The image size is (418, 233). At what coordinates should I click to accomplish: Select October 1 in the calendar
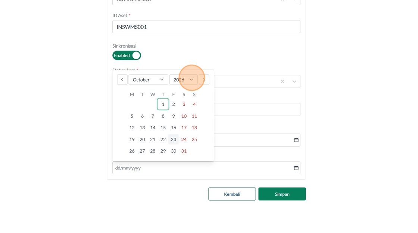[x=163, y=104]
